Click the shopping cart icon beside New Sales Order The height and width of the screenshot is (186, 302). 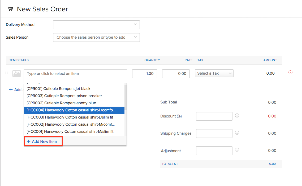coord(10,8)
